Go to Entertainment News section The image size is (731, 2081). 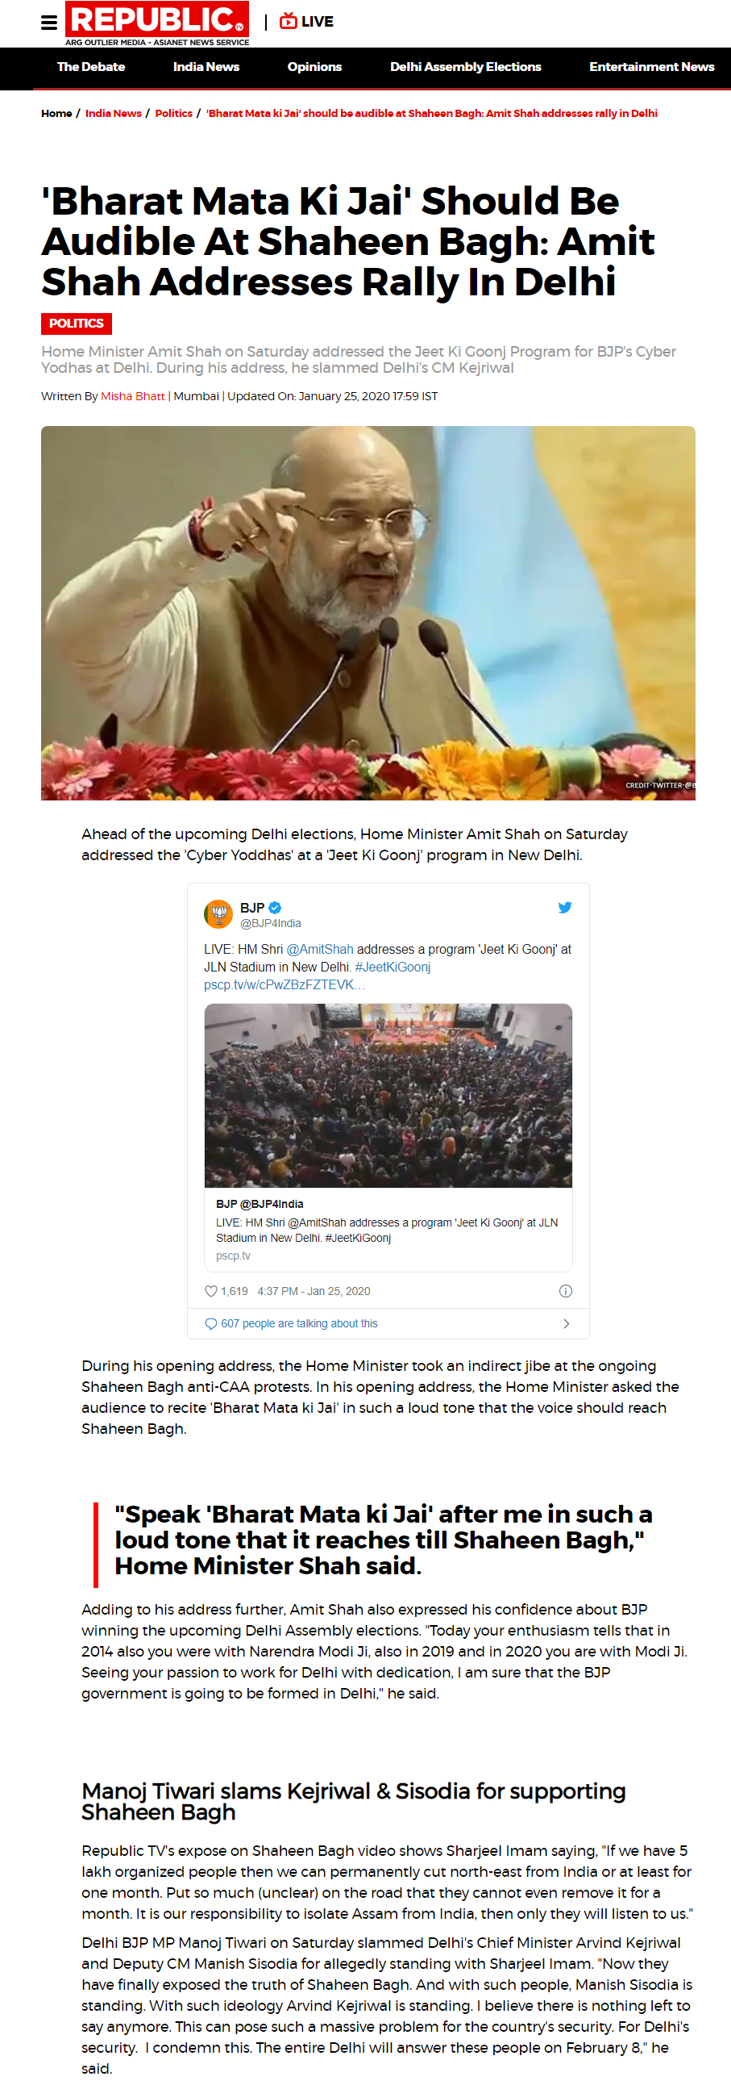tap(652, 67)
